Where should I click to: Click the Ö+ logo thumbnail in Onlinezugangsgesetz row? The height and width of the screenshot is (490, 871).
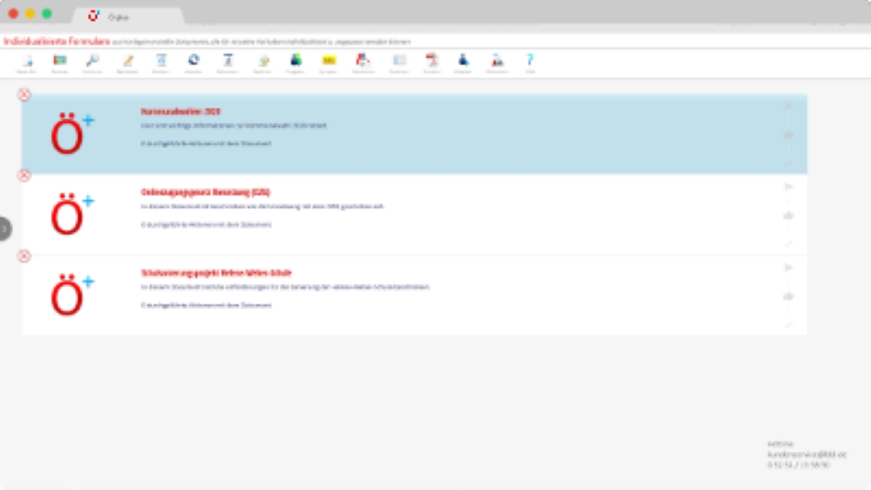click(72, 213)
